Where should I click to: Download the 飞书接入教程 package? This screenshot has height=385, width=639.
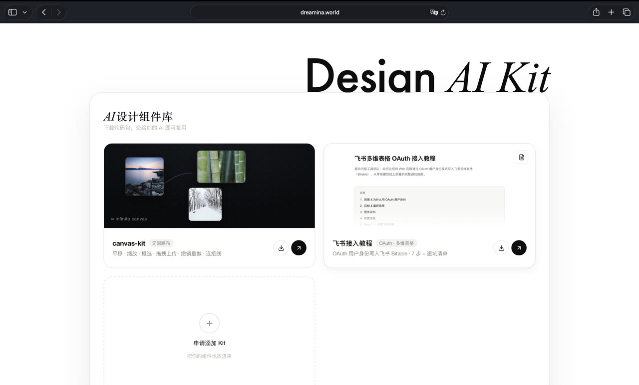(x=501, y=248)
